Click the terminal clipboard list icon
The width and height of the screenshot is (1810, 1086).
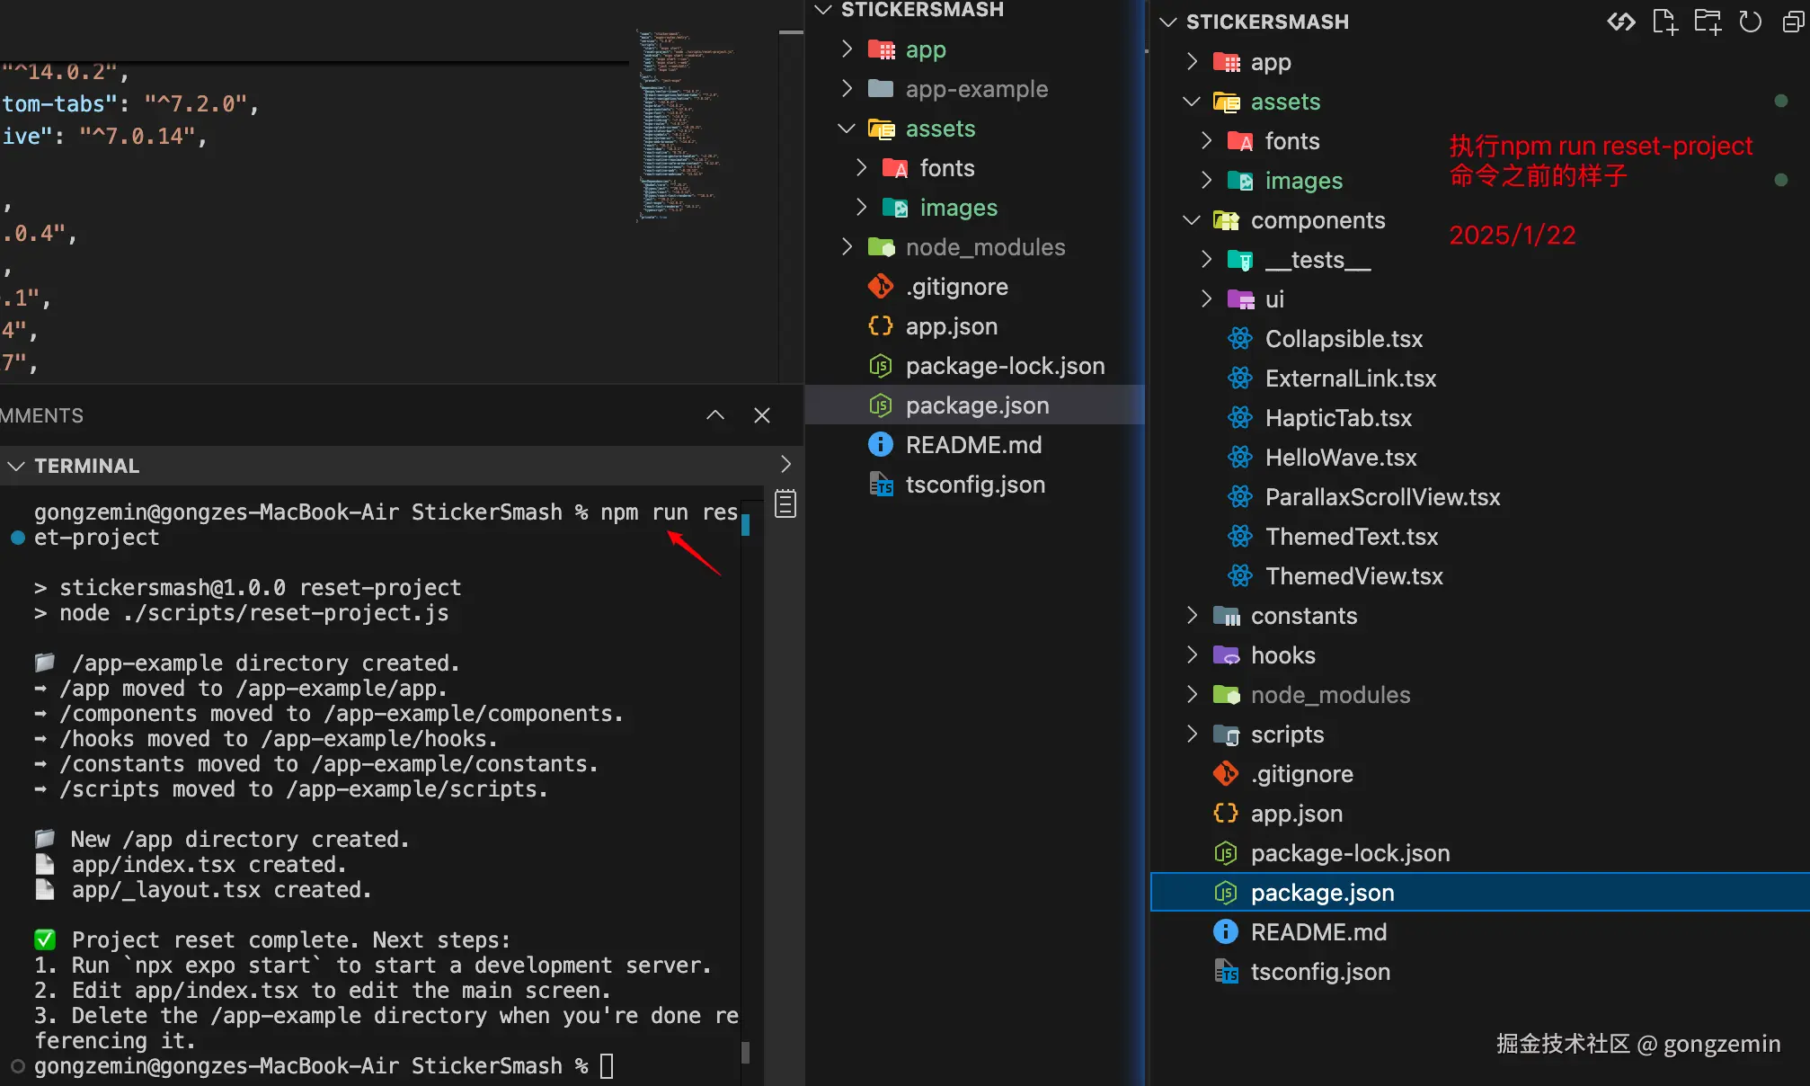785,503
